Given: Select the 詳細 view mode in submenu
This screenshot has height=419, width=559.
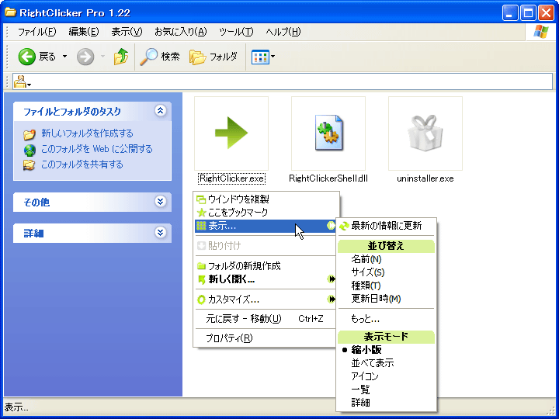Looking at the screenshot, I should click(387, 403).
